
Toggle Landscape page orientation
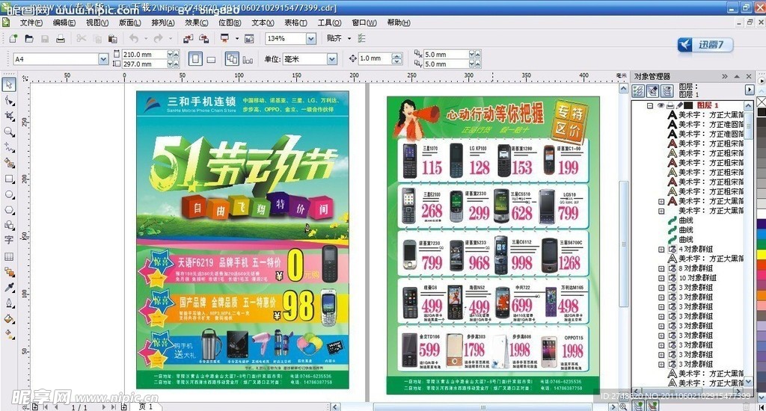[211, 60]
